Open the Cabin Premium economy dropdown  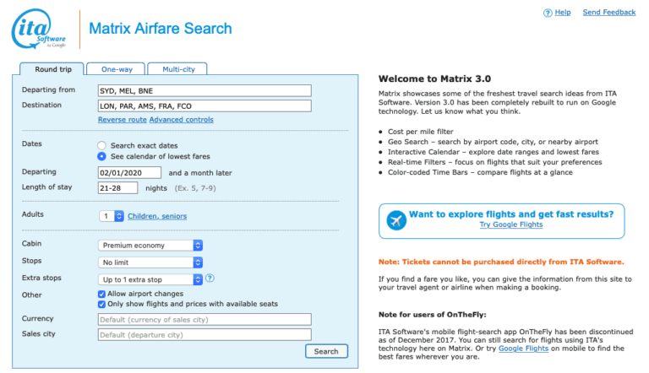(x=150, y=246)
